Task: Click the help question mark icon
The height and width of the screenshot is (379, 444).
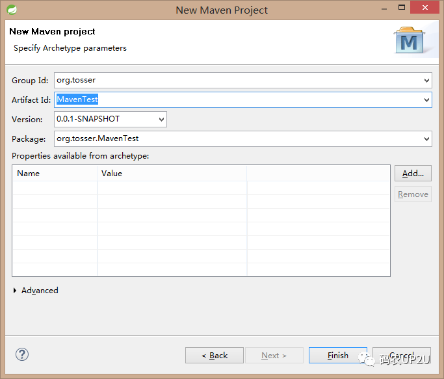Action: point(22,354)
